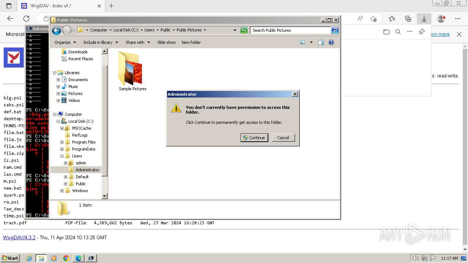
Task: Open the view options dropdown arrow
Action: tap(311, 42)
